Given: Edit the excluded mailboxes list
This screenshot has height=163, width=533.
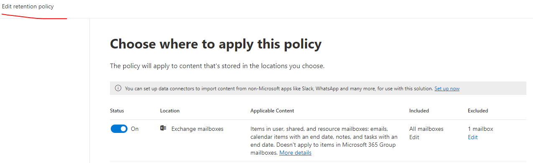Looking at the screenshot, I should click(472, 137).
